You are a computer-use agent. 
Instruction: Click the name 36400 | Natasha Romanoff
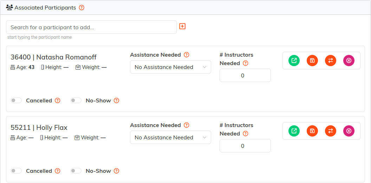tap(53, 57)
